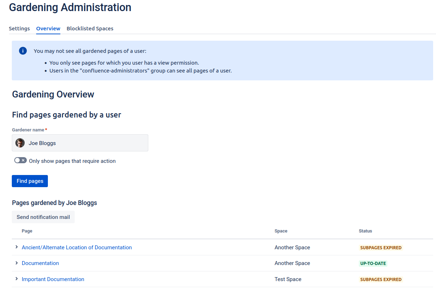Click Send notification mail button
436x295 pixels.
tap(43, 217)
